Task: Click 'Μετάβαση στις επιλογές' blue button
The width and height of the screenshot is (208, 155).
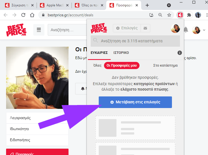Action: pyautogui.click(x=135, y=102)
